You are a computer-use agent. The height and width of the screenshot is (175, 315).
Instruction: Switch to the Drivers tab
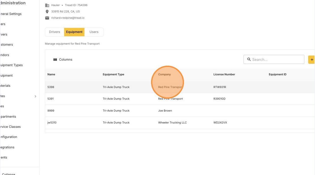point(55,32)
